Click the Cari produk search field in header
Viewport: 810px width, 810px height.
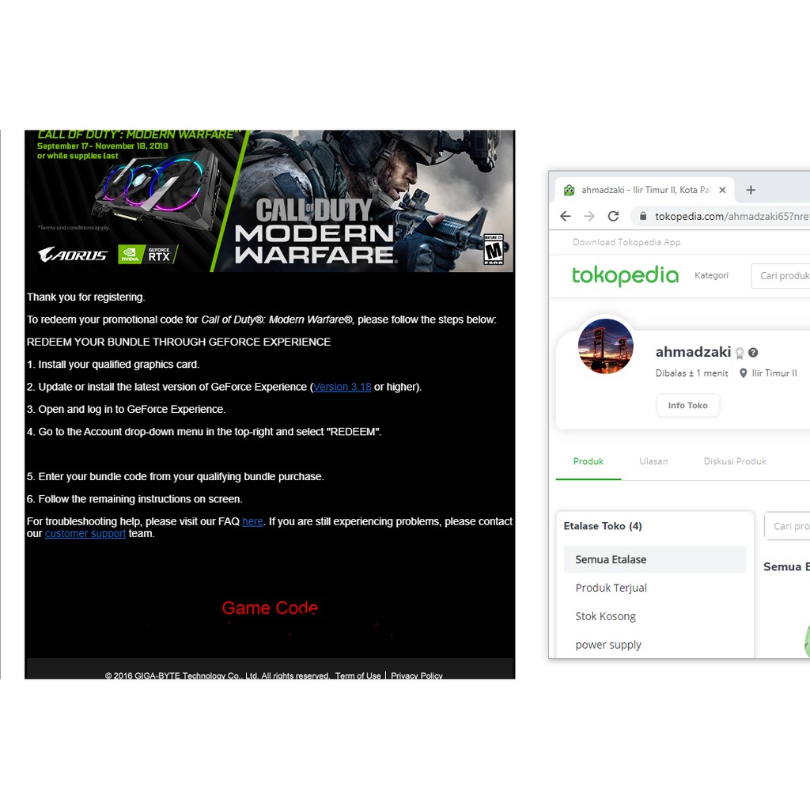781,276
